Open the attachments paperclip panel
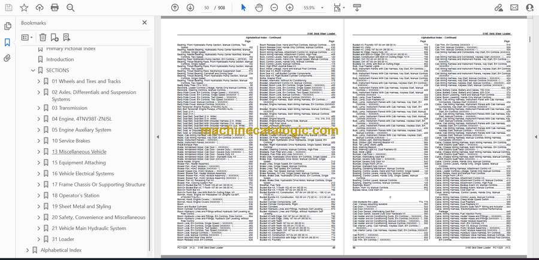 coord(7,58)
